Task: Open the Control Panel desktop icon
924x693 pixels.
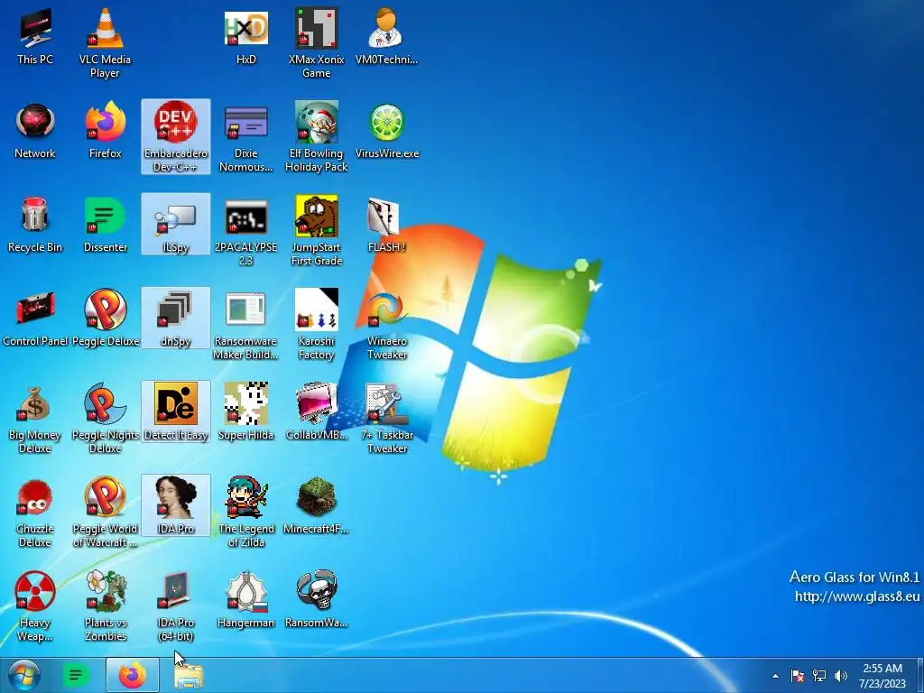Action: coord(35,319)
